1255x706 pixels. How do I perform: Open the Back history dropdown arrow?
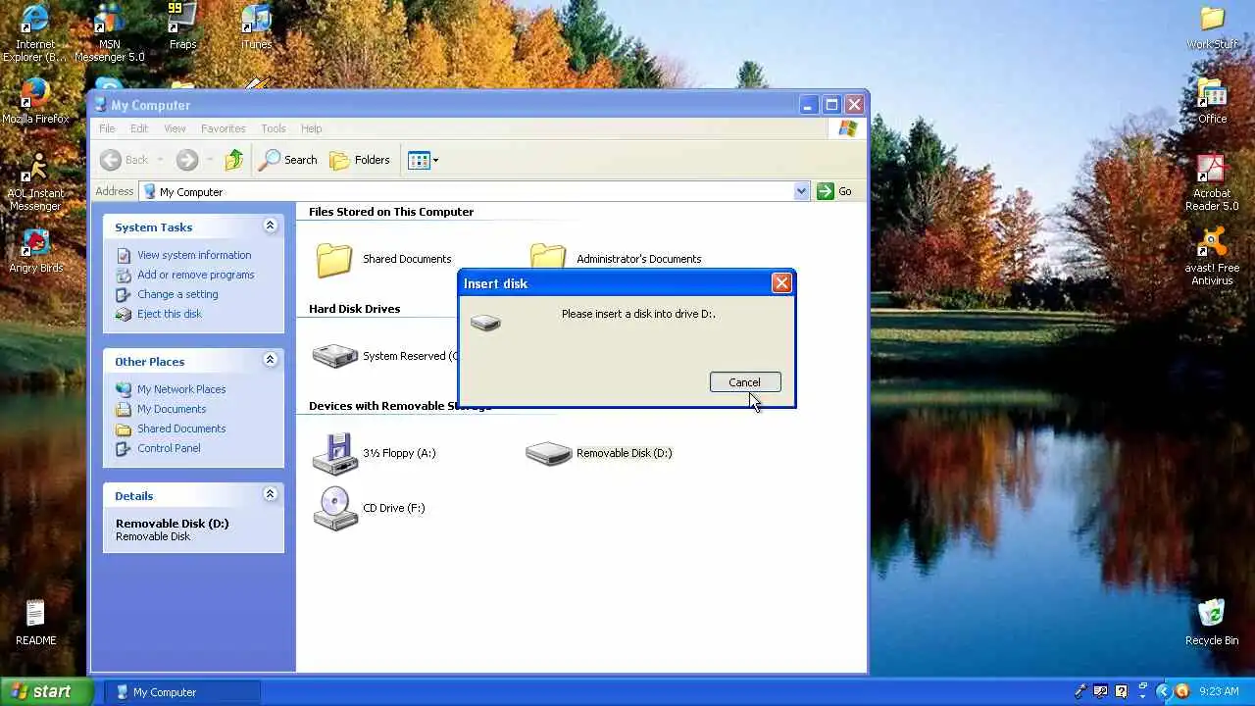160,160
